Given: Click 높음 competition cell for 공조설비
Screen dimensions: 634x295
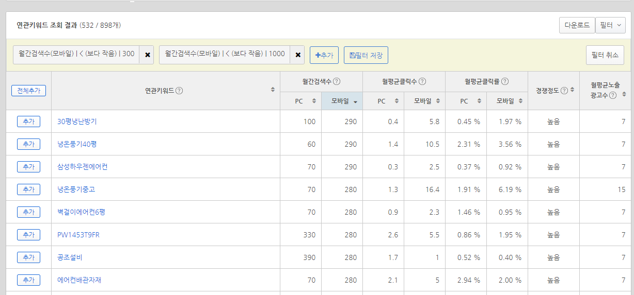Looking at the screenshot, I should pos(553,257).
